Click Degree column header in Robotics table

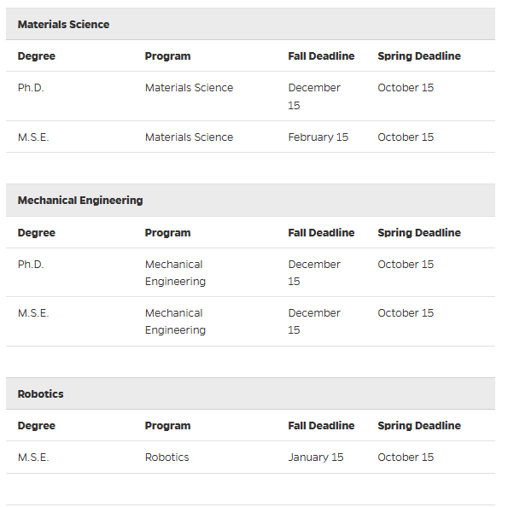pos(36,426)
